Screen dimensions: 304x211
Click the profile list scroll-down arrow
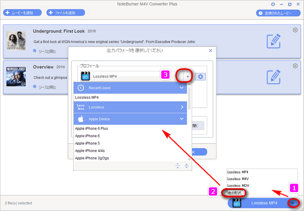coord(189,159)
